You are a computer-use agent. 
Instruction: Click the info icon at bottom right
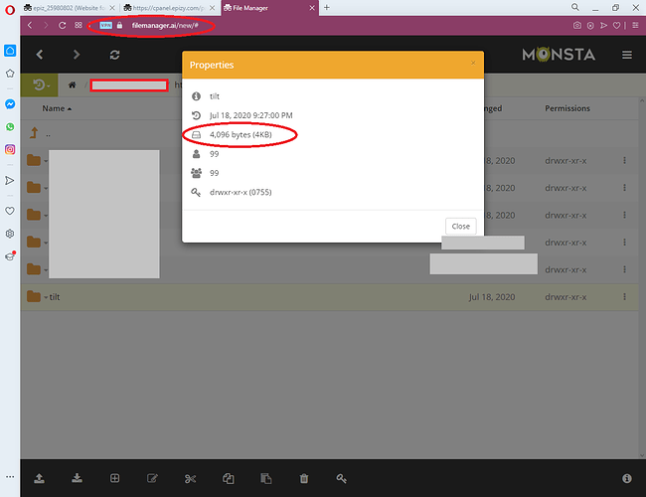tap(627, 478)
